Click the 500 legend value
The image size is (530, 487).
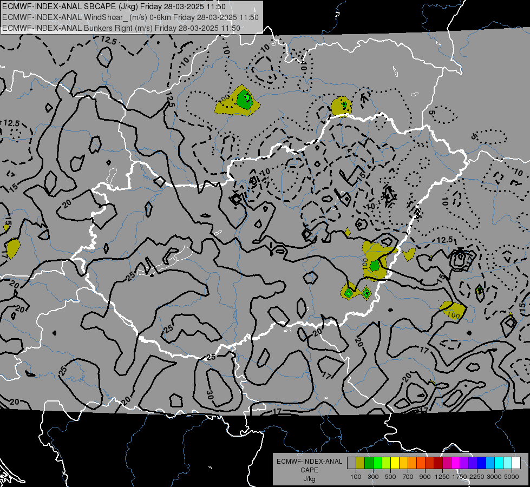(x=390, y=477)
